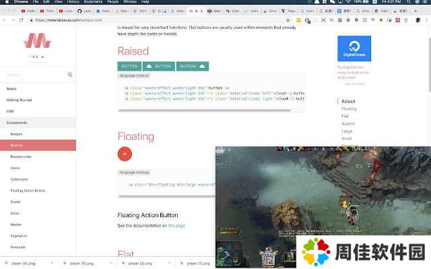
Task: Click the browser back arrow
Action: (x=5, y=20)
